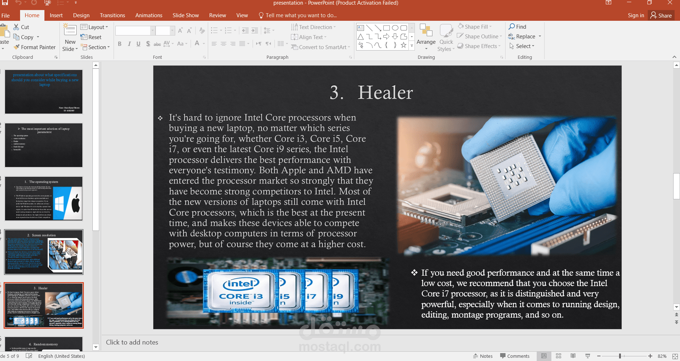Click the zoom out minus button
680x361 pixels.
[599, 356]
